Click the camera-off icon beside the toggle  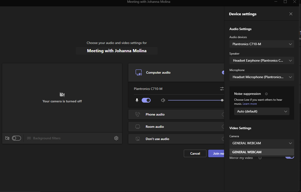pyautogui.click(x=7, y=138)
